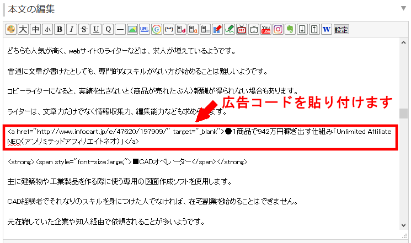Image resolution: width=411 pixels, height=243 pixels.
Task: Apply small font size 小
Action: pos(47,29)
